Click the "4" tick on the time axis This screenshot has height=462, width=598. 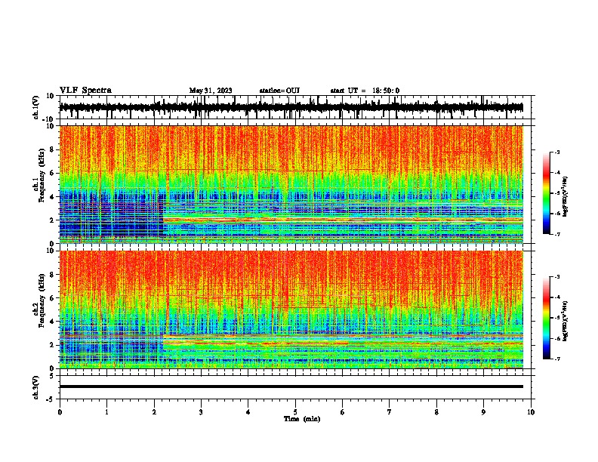point(248,412)
